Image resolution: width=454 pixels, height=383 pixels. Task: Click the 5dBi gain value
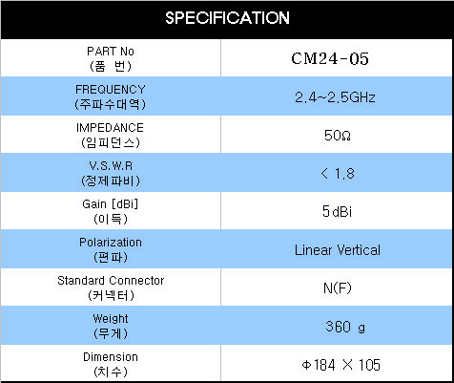337,212
